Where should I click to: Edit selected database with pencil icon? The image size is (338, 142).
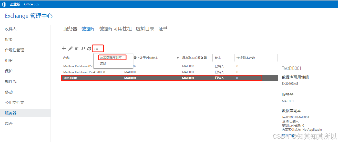click(70, 48)
